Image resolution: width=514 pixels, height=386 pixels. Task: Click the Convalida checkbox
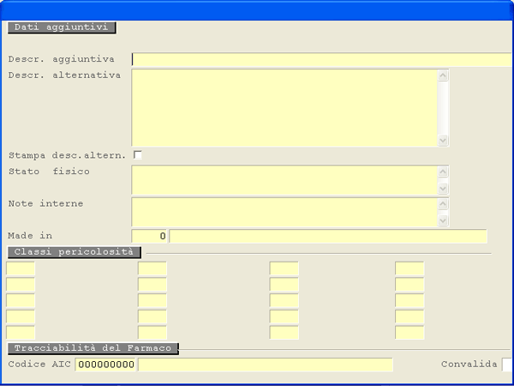pyautogui.click(x=506, y=365)
